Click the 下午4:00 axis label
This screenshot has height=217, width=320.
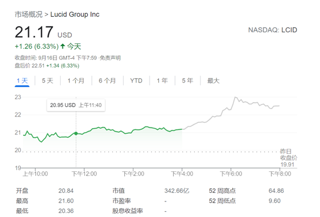(182, 174)
